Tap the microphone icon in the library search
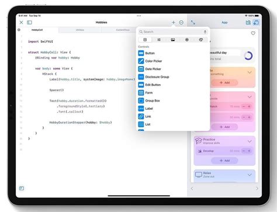Image resolution: width=277 pixels, height=212 pixels. (x=205, y=32)
